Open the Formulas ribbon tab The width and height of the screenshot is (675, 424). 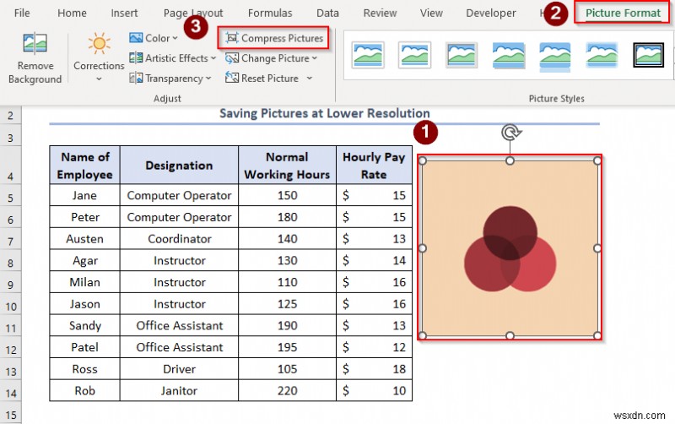point(270,14)
